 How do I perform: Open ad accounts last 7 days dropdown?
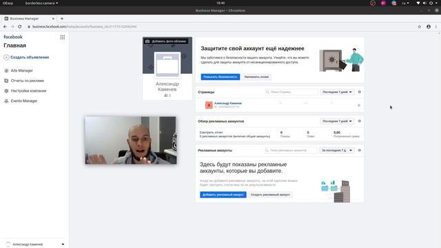337,150
